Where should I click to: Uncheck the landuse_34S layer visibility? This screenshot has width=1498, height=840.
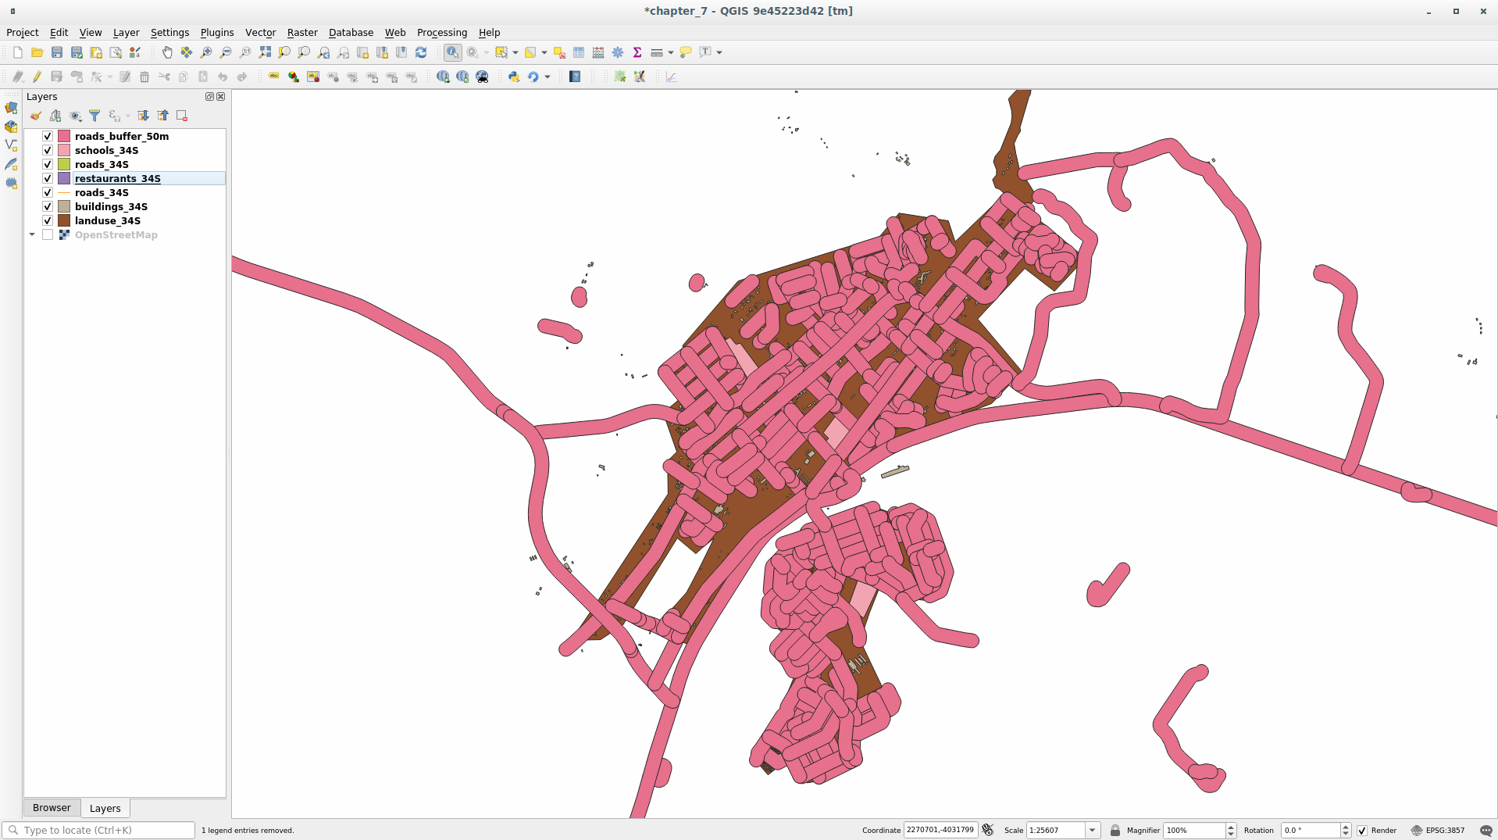48,220
